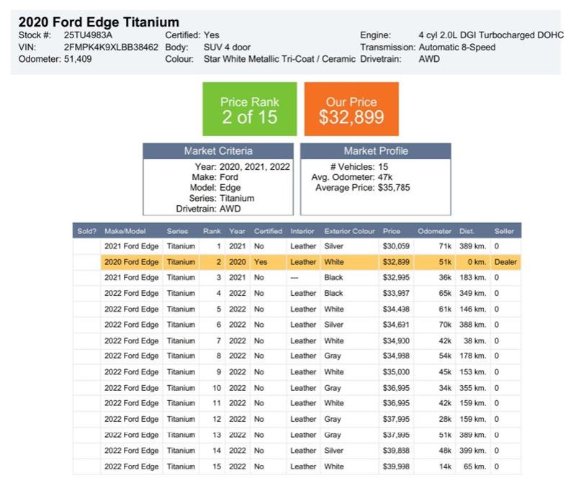Select the highlighted 2020 Ford Edge row
576x501 pixels.
coord(288,262)
